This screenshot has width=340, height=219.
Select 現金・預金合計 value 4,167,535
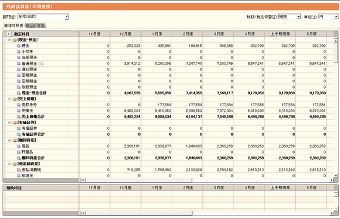132,93
